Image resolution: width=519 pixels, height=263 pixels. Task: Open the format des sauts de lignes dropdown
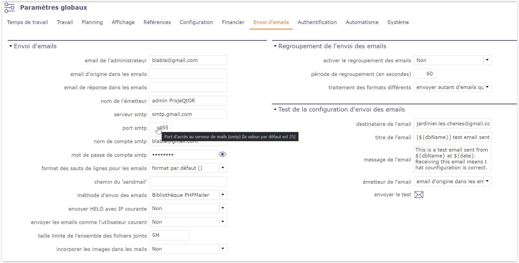[223, 168]
